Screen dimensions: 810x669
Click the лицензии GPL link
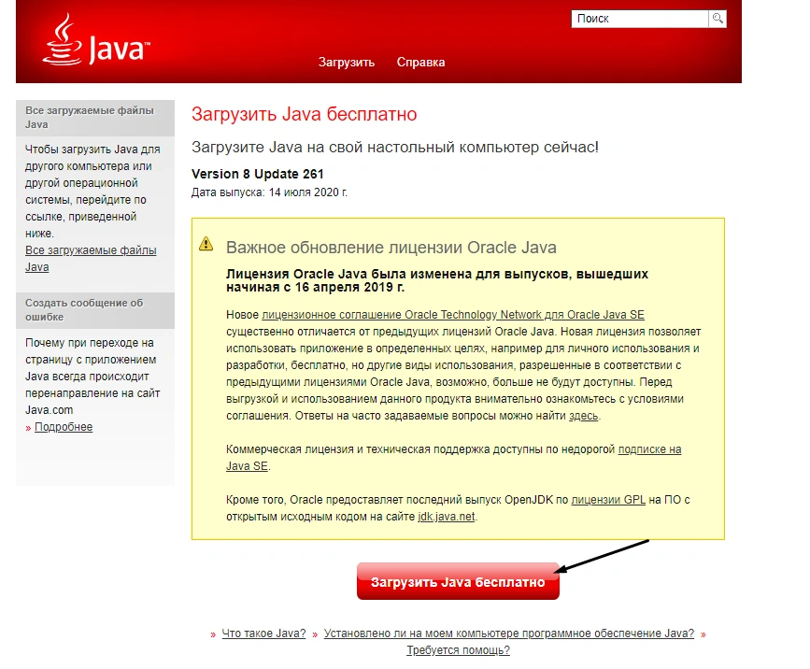[x=608, y=500]
